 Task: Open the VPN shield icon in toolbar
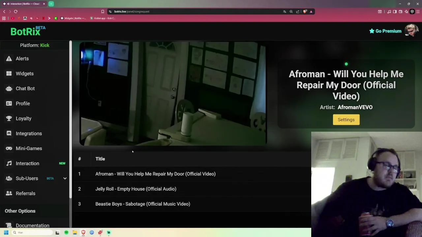(412, 12)
